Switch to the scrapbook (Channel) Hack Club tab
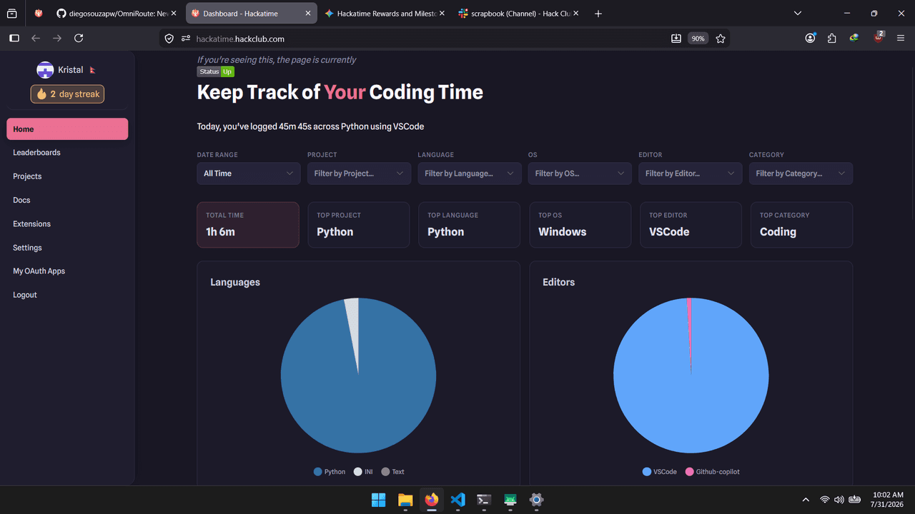The width and height of the screenshot is (915, 514). pos(519,14)
